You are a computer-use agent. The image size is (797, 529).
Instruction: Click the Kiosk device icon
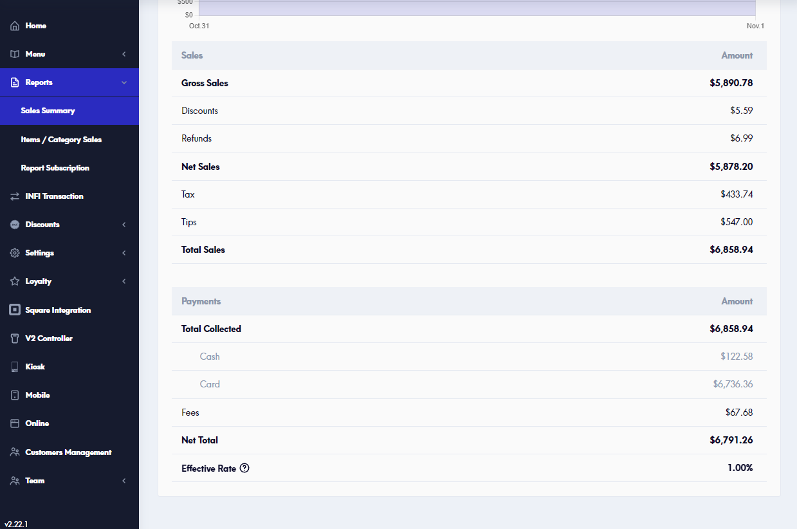15,367
